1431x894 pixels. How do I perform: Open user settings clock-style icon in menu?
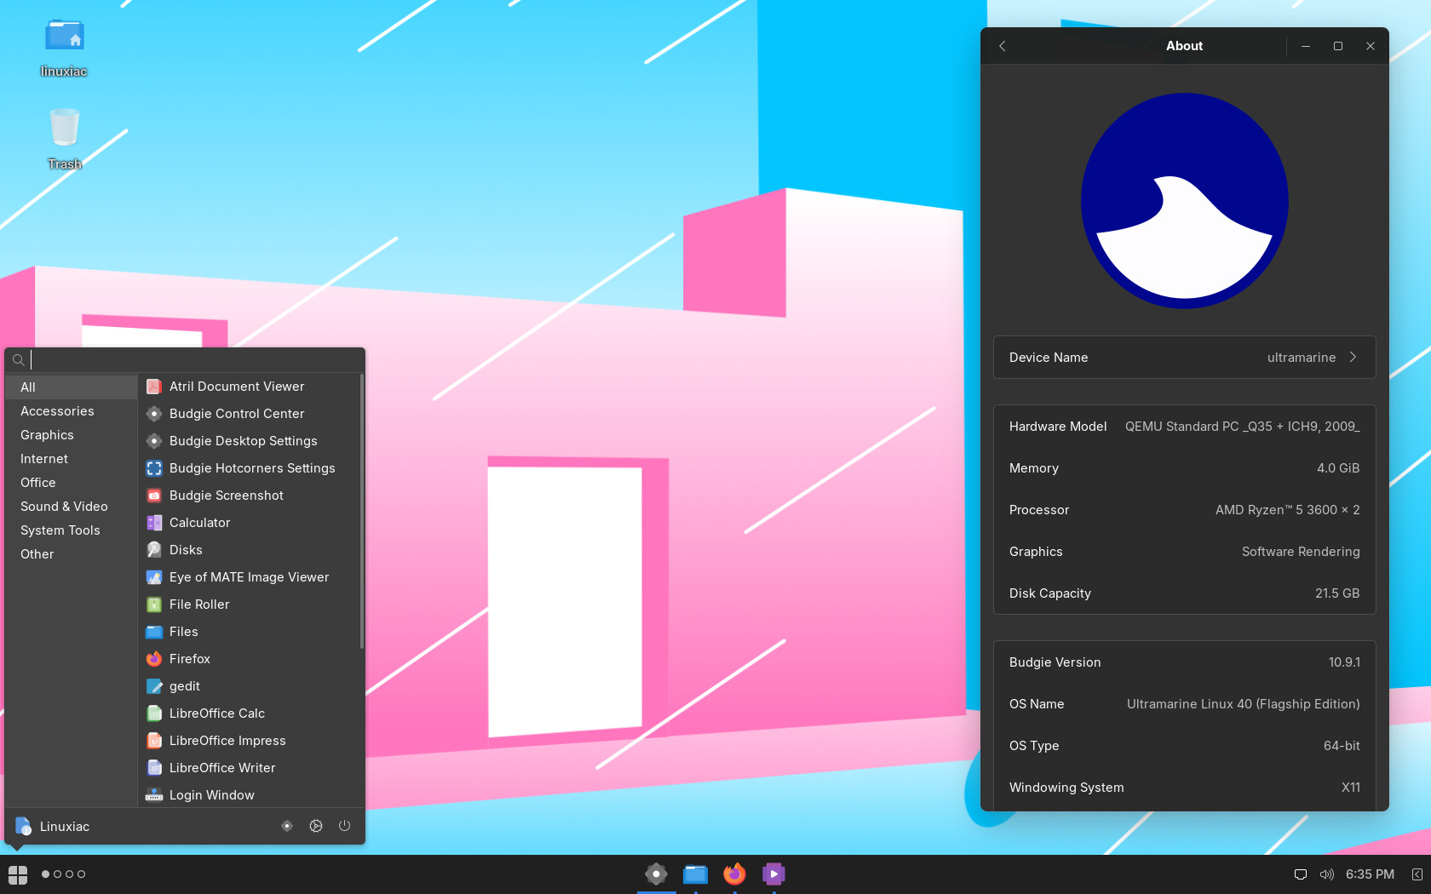click(316, 826)
